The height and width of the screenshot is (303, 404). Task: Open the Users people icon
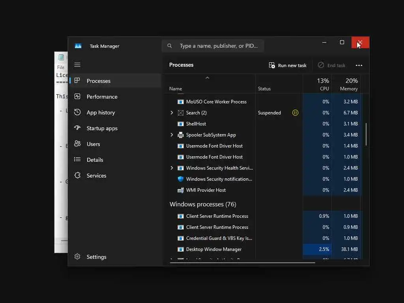[77, 144]
